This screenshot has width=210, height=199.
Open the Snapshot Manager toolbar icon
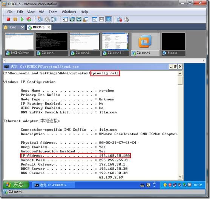(x=54, y=20)
